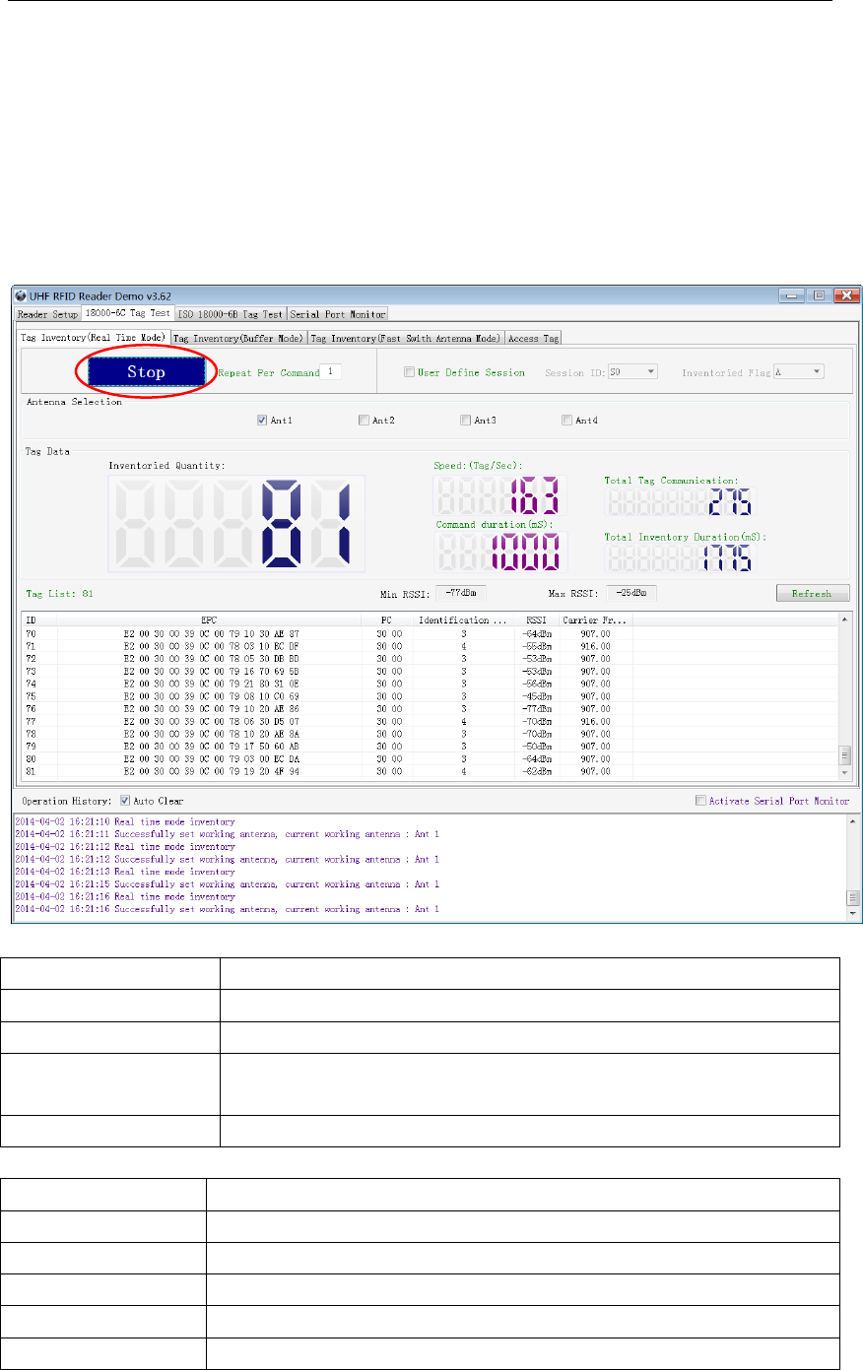Click the Total Tag Communication display
This screenshot has height=1370, width=863.
coord(681,502)
